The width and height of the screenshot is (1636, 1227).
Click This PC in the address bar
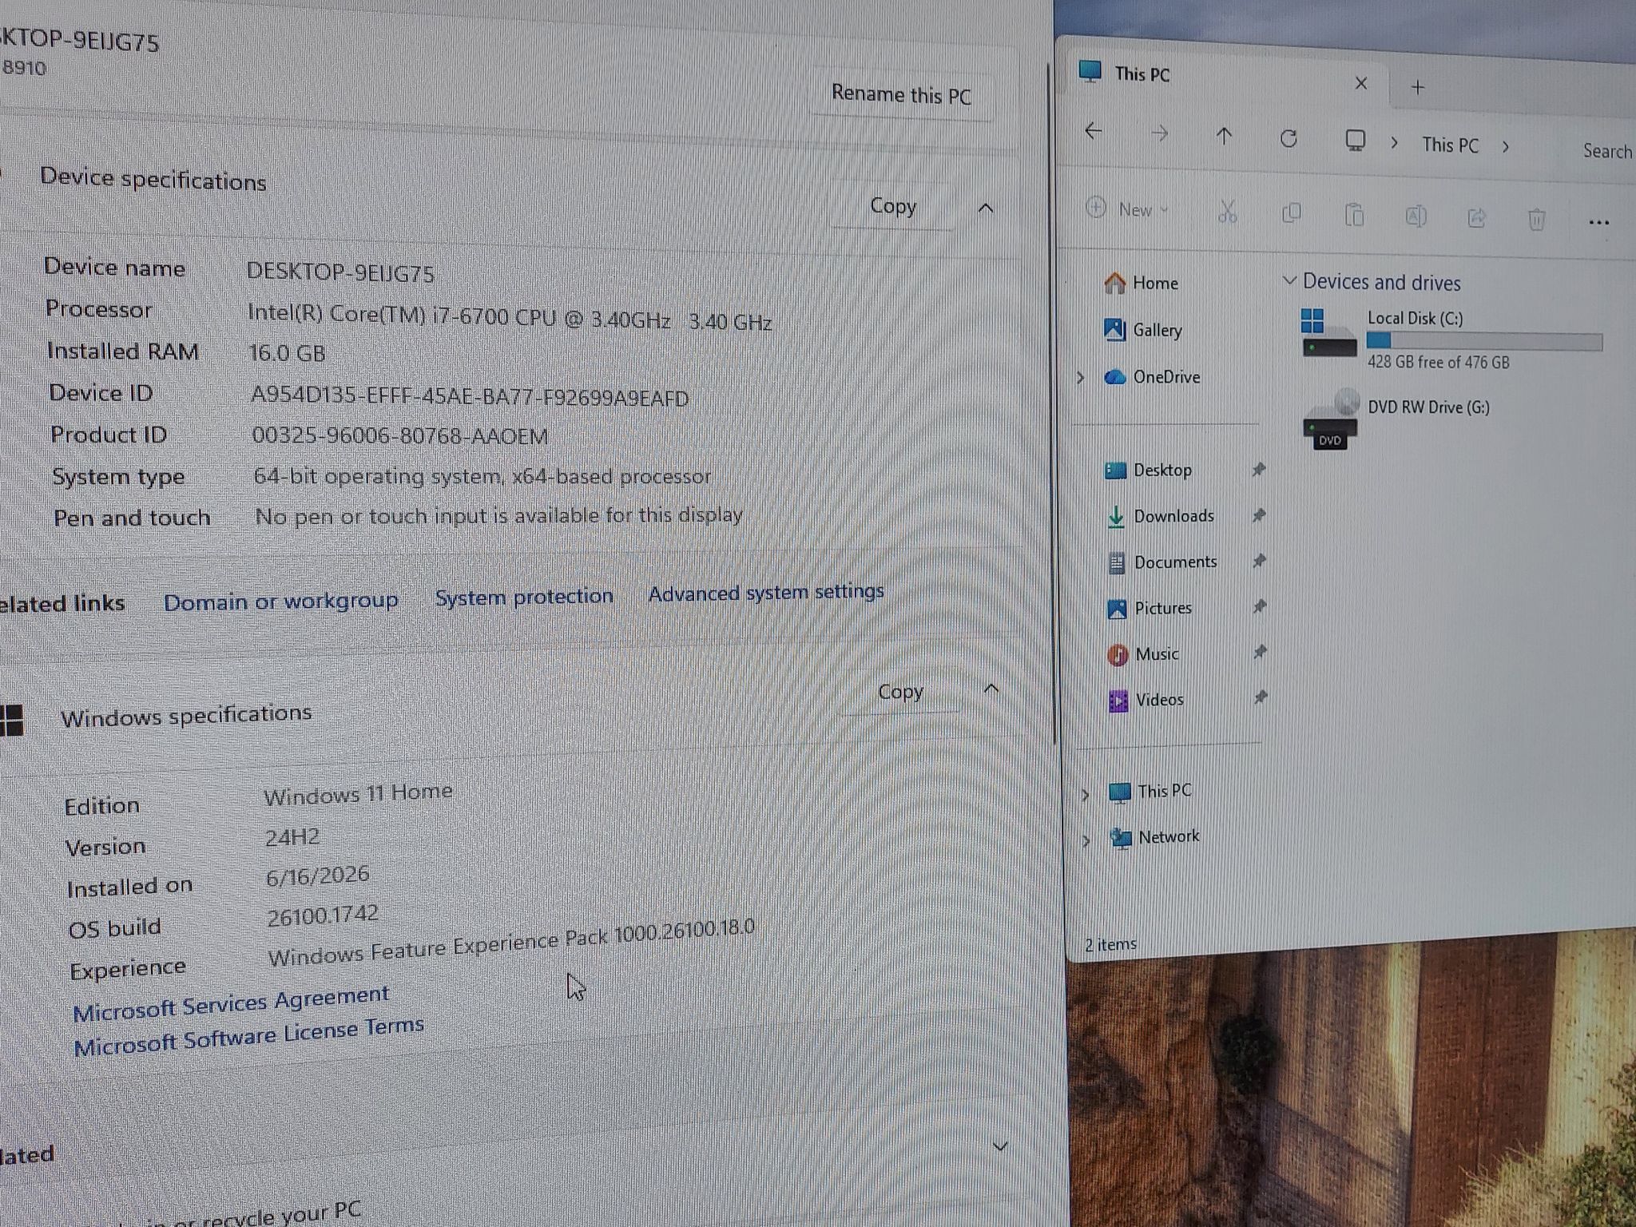coord(1450,145)
